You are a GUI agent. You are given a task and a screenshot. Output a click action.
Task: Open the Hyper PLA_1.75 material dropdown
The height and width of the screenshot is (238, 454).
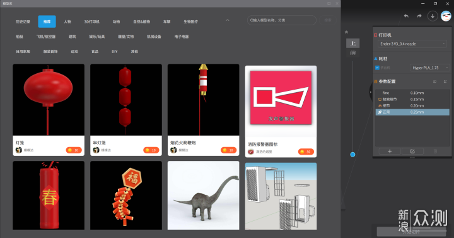coord(429,68)
